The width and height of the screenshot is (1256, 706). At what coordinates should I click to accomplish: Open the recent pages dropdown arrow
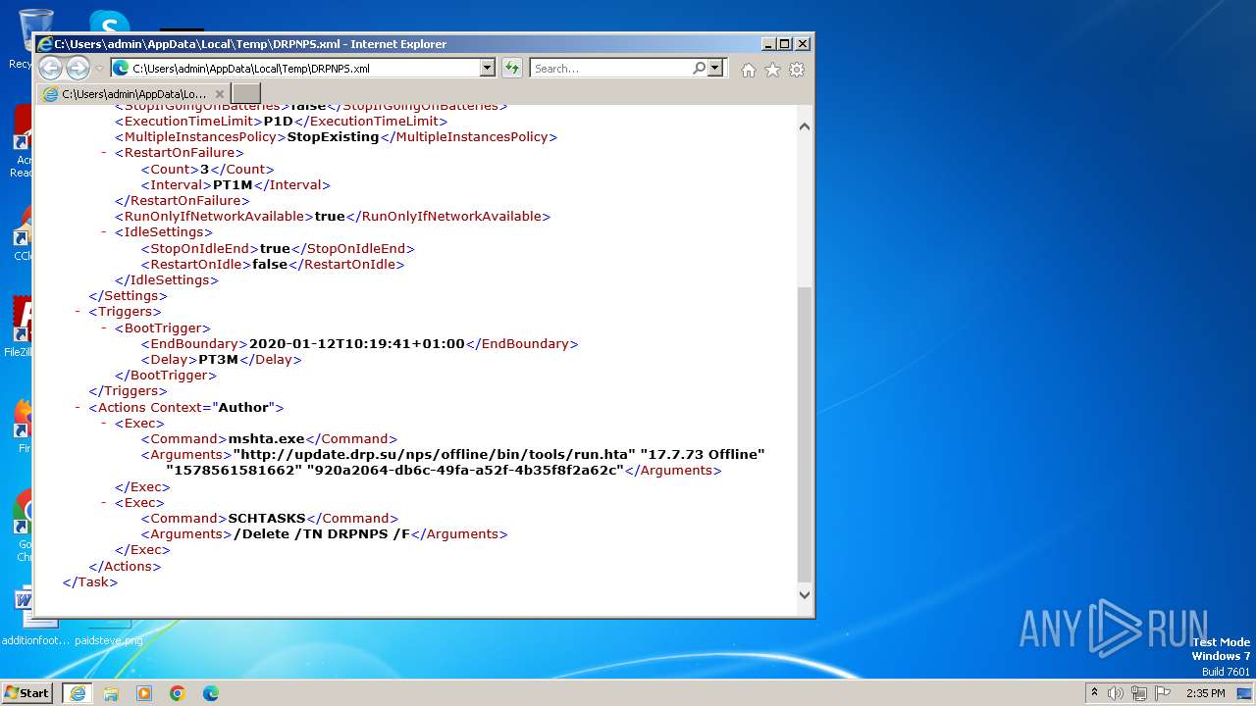coord(99,69)
